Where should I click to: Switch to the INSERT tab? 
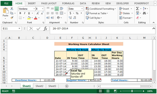[32, 3]
